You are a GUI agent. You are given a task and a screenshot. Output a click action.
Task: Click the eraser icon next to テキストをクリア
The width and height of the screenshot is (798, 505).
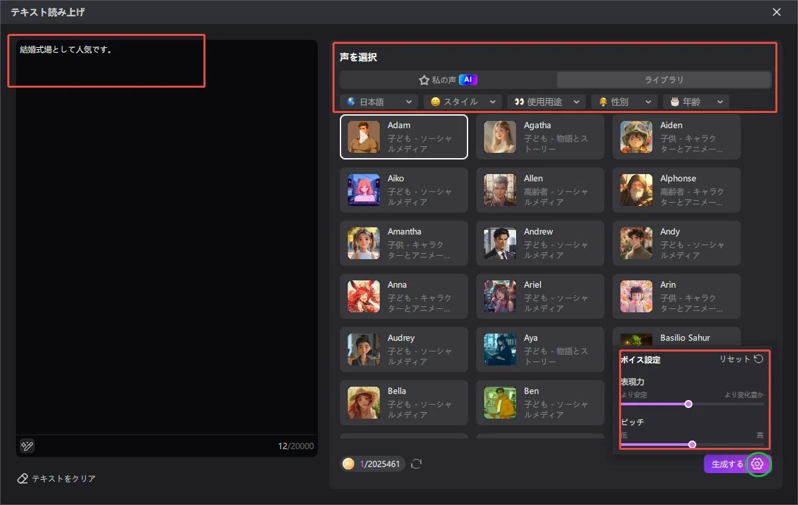click(x=23, y=477)
